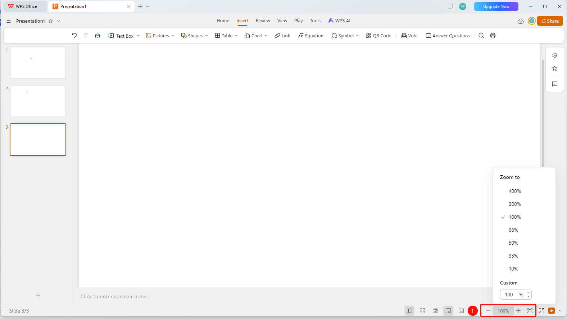Screen dimensions: 567x319
Task: Switch to the Home tab
Action: tap(223, 21)
